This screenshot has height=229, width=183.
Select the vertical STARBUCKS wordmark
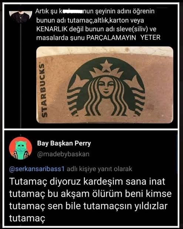[x=43, y=90]
